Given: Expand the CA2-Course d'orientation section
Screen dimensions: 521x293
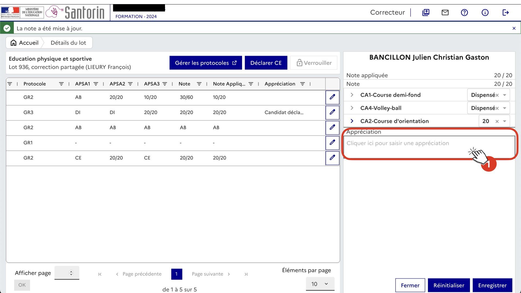Looking at the screenshot, I should coord(352,121).
